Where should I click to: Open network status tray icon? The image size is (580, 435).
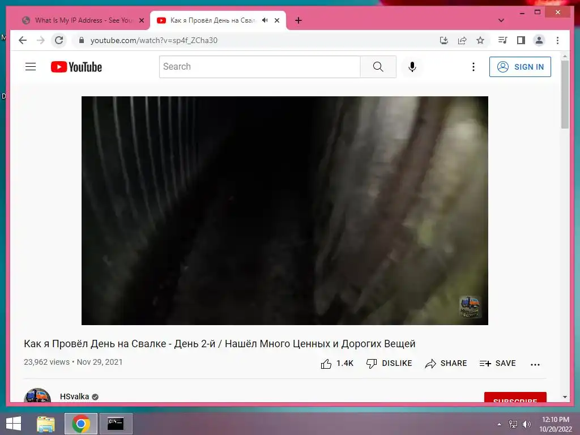tap(513, 424)
